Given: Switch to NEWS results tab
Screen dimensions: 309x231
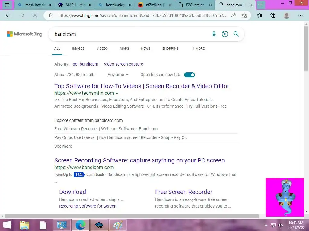Looking at the screenshot, I should 146,48.
